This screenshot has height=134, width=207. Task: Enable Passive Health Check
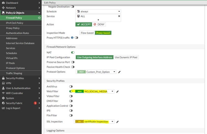pos(73,67)
